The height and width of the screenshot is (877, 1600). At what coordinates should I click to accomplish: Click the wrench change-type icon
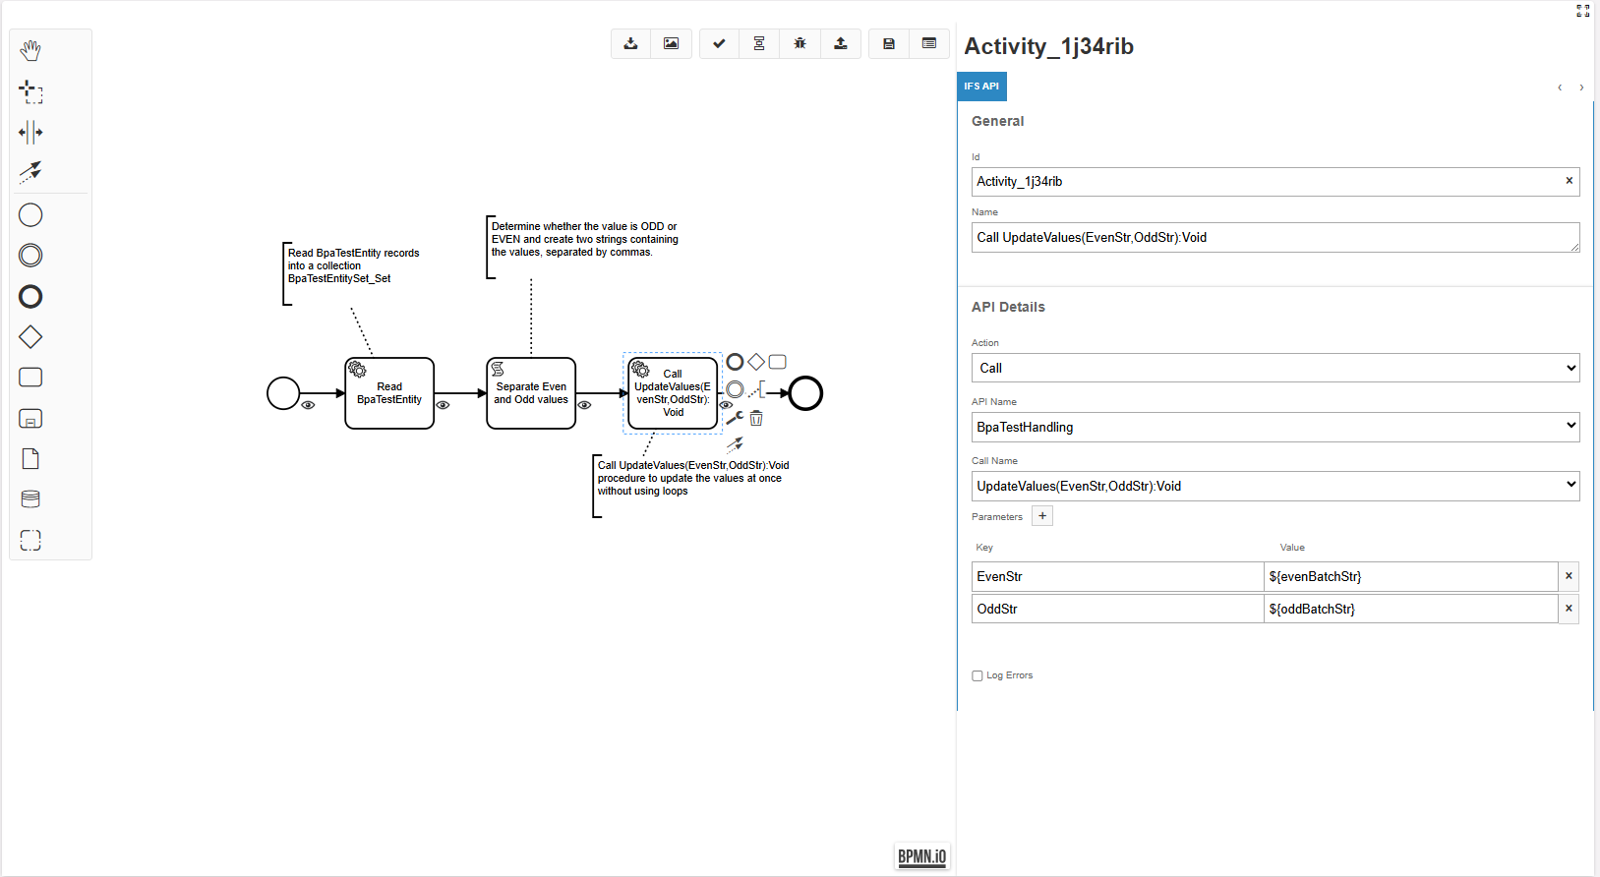coord(735,418)
